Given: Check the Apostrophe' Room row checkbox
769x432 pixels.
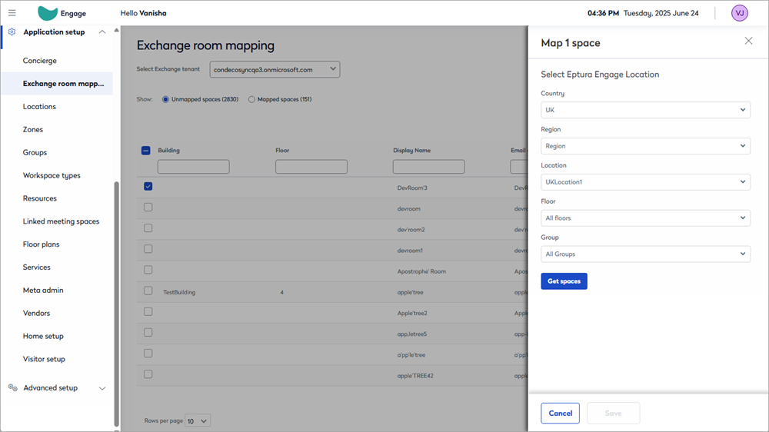Looking at the screenshot, I should [148, 270].
